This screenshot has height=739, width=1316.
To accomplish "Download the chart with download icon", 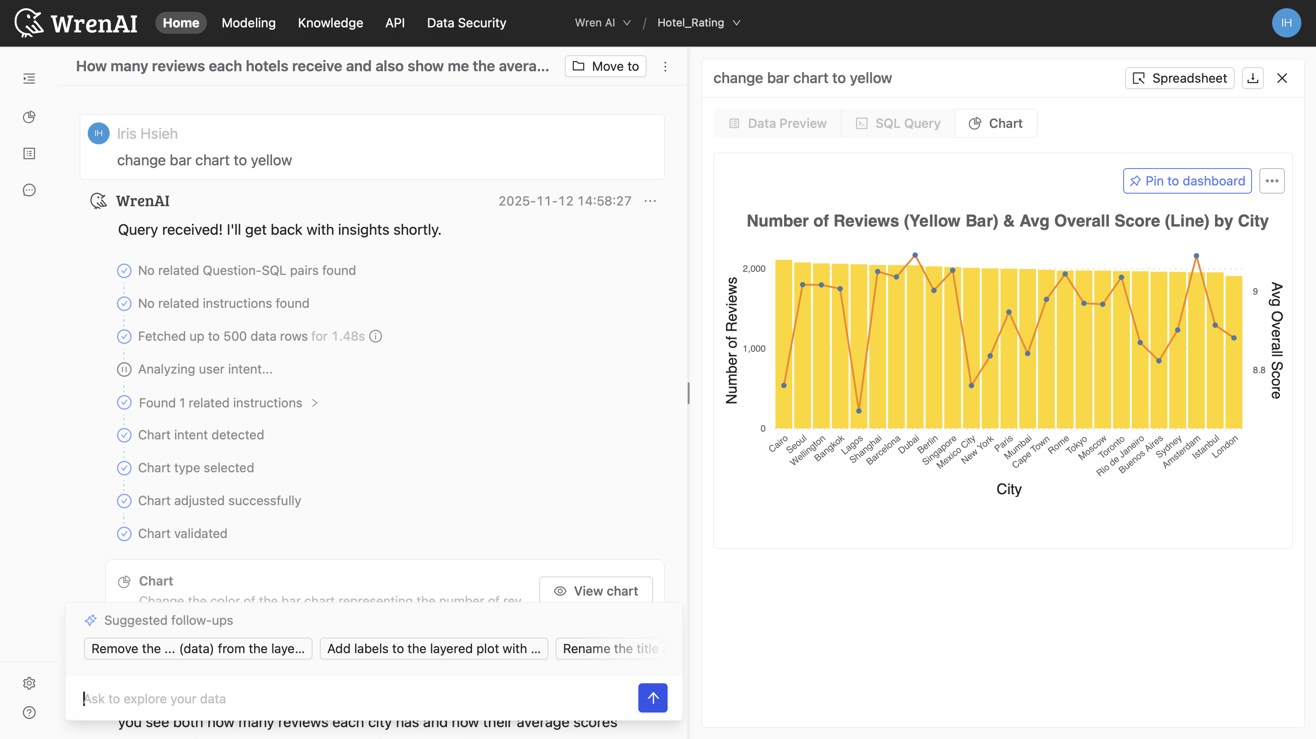I will pyautogui.click(x=1252, y=78).
